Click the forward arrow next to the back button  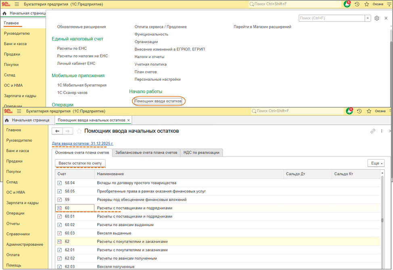(x=68, y=131)
